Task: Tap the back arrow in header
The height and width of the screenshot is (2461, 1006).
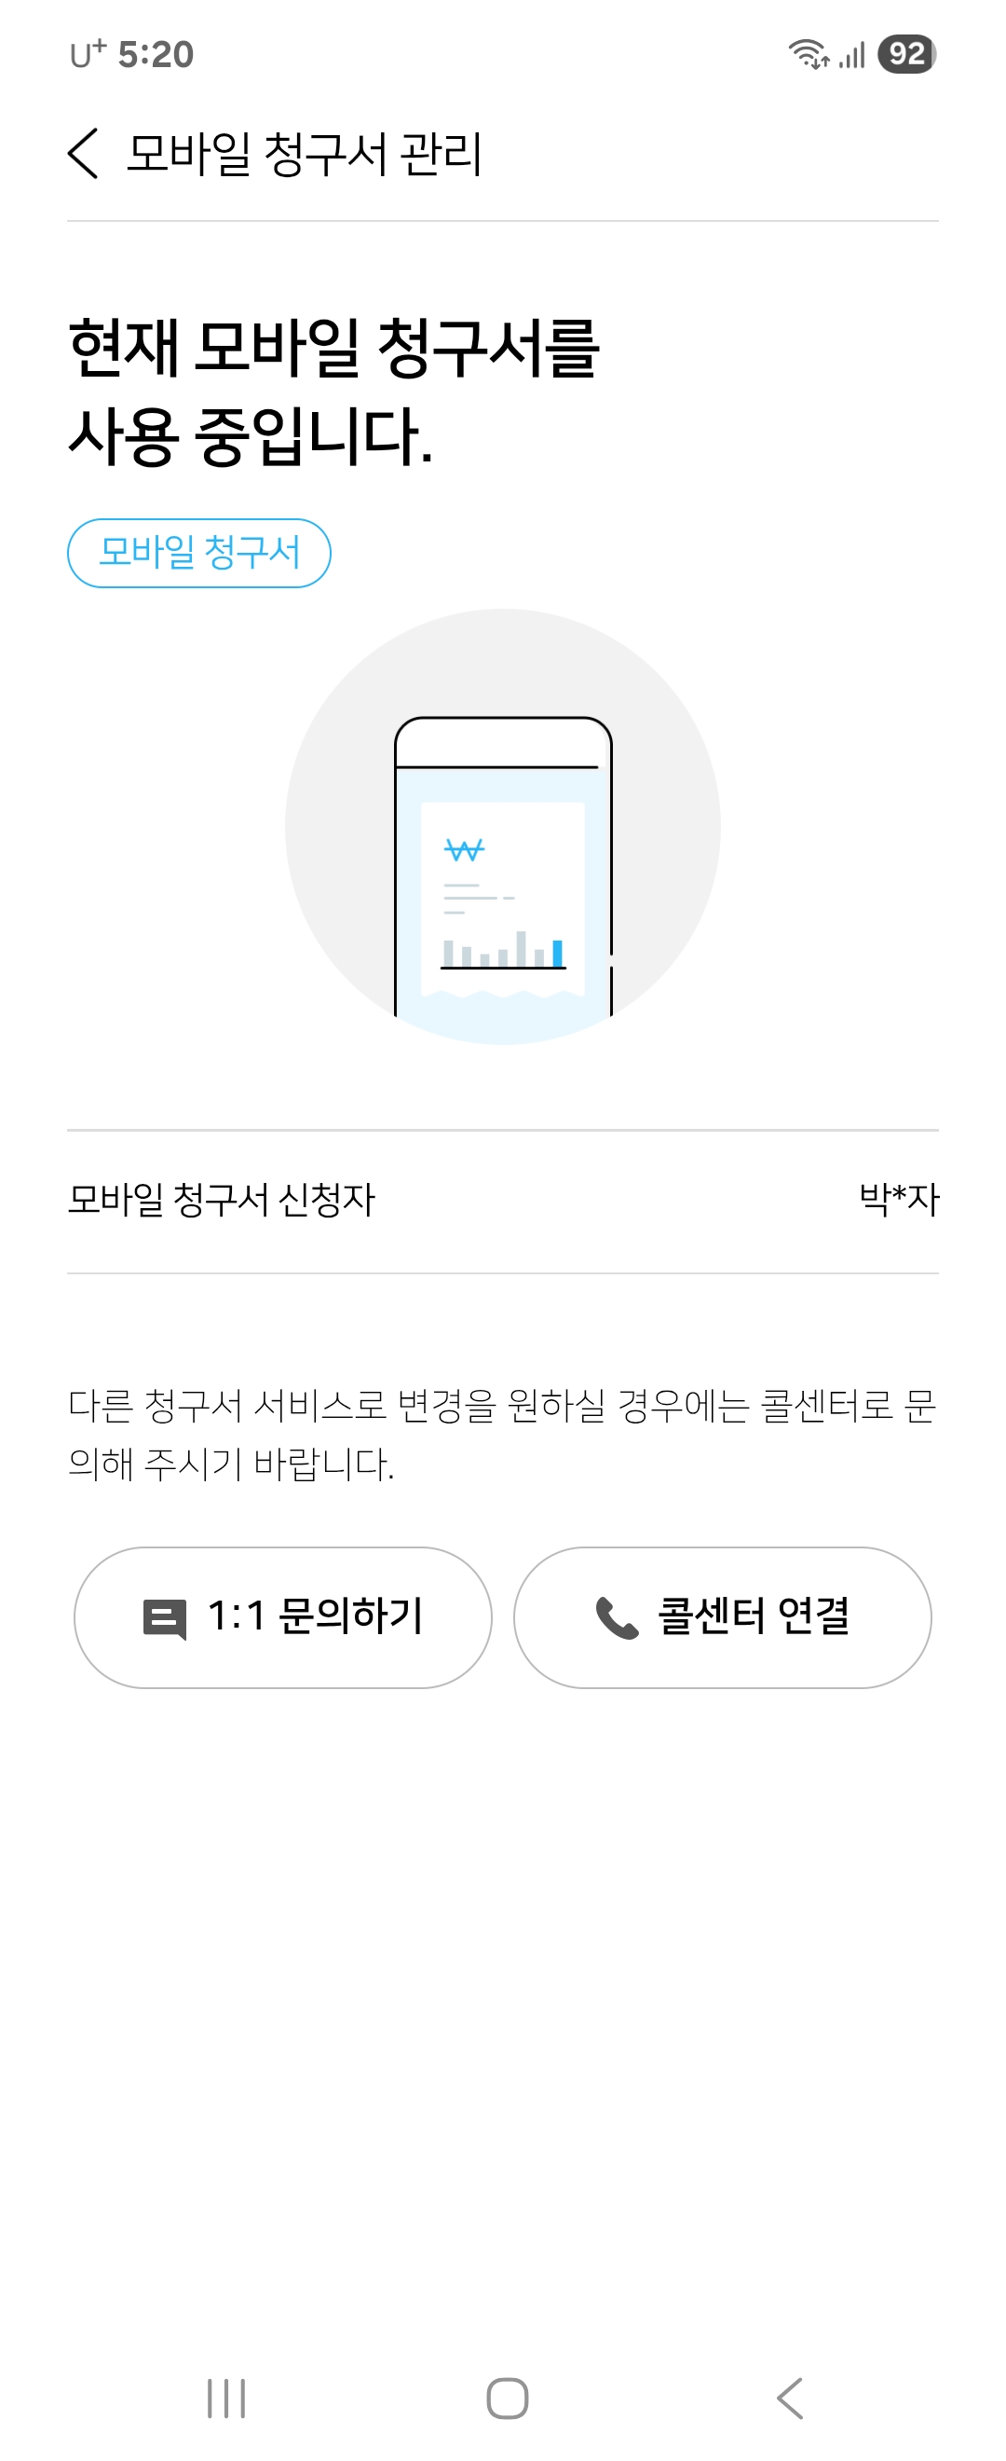Action: coord(84,153)
